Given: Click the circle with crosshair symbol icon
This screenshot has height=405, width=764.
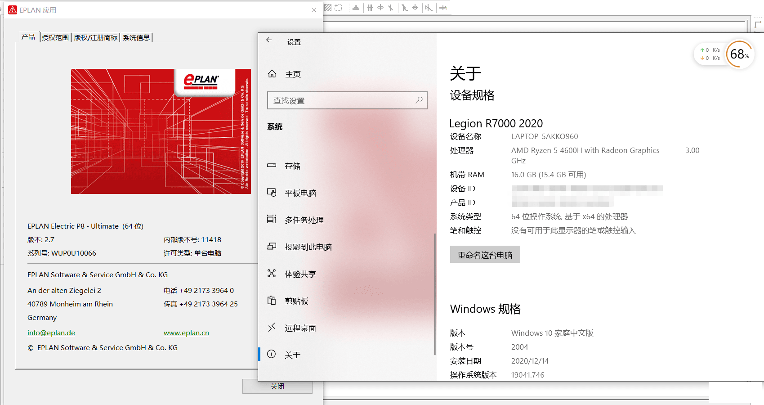Looking at the screenshot, I should click(415, 8).
